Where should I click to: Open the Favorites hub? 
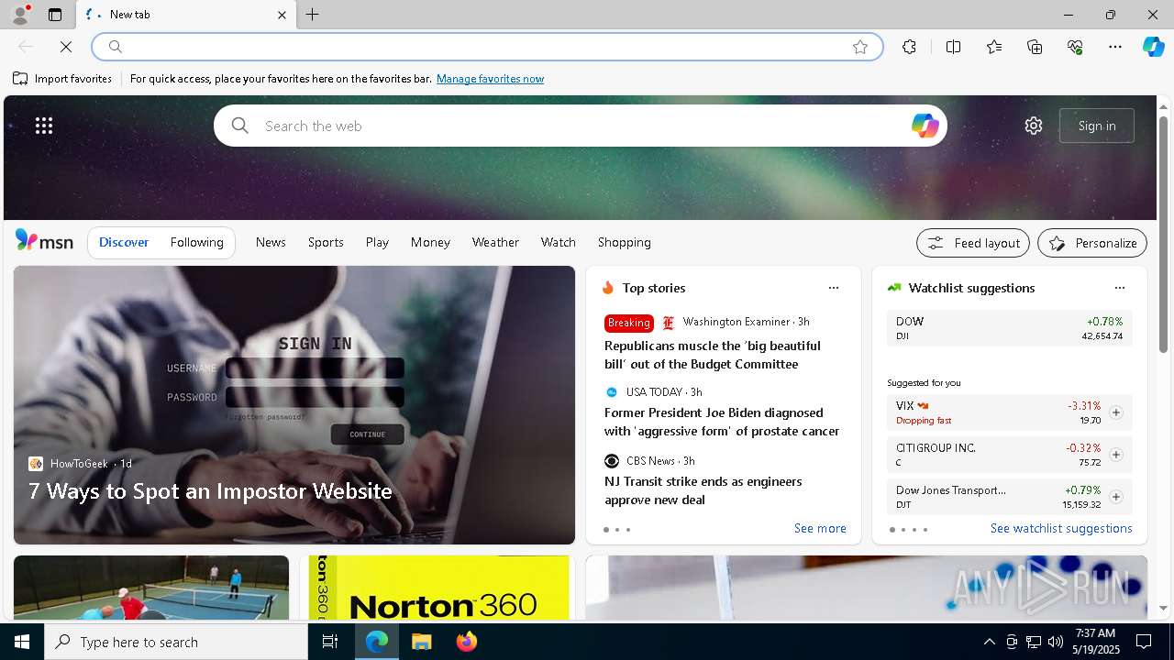pos(994,47)
